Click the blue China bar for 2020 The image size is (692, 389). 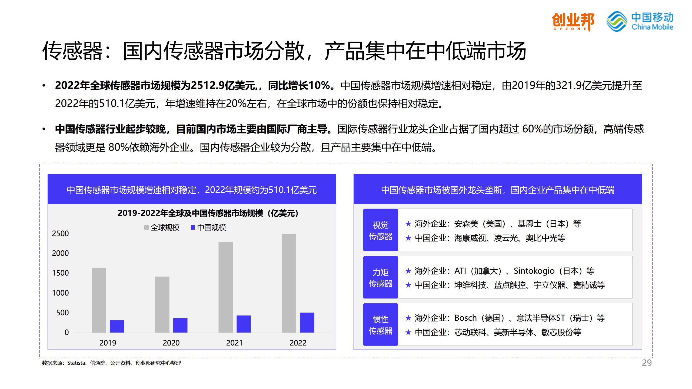180,325
